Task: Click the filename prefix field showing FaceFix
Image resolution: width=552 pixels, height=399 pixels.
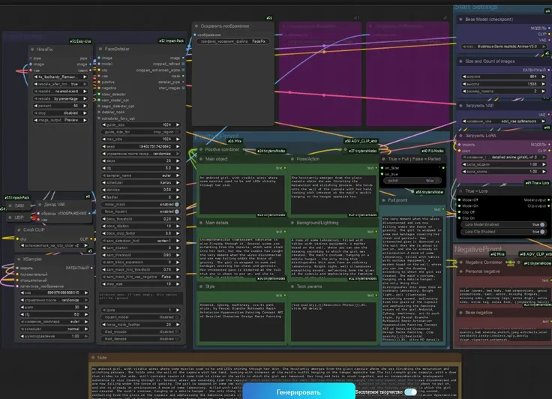Action: coord(232,41)
